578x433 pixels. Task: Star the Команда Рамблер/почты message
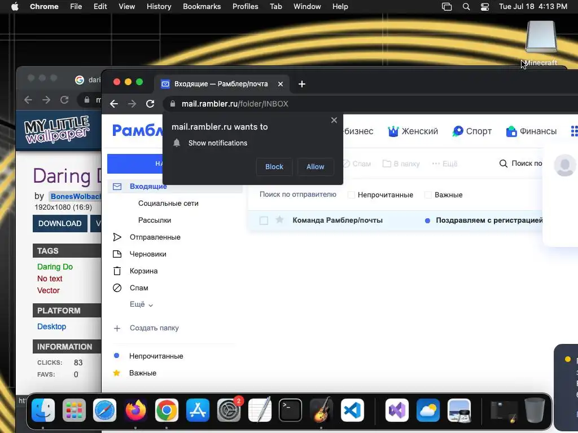click(x=280, y=220)
